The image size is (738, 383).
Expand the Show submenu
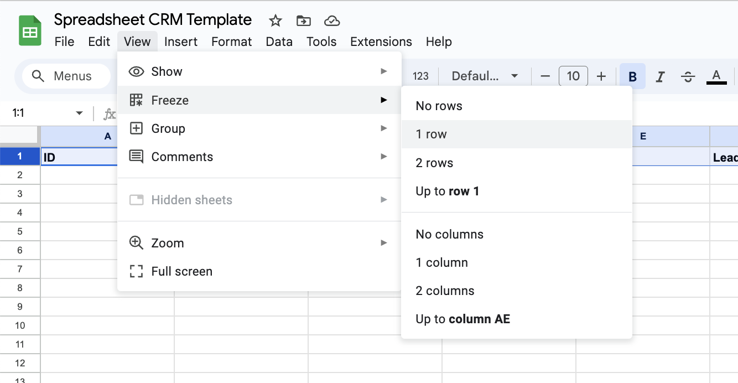[x=259, y=71]
